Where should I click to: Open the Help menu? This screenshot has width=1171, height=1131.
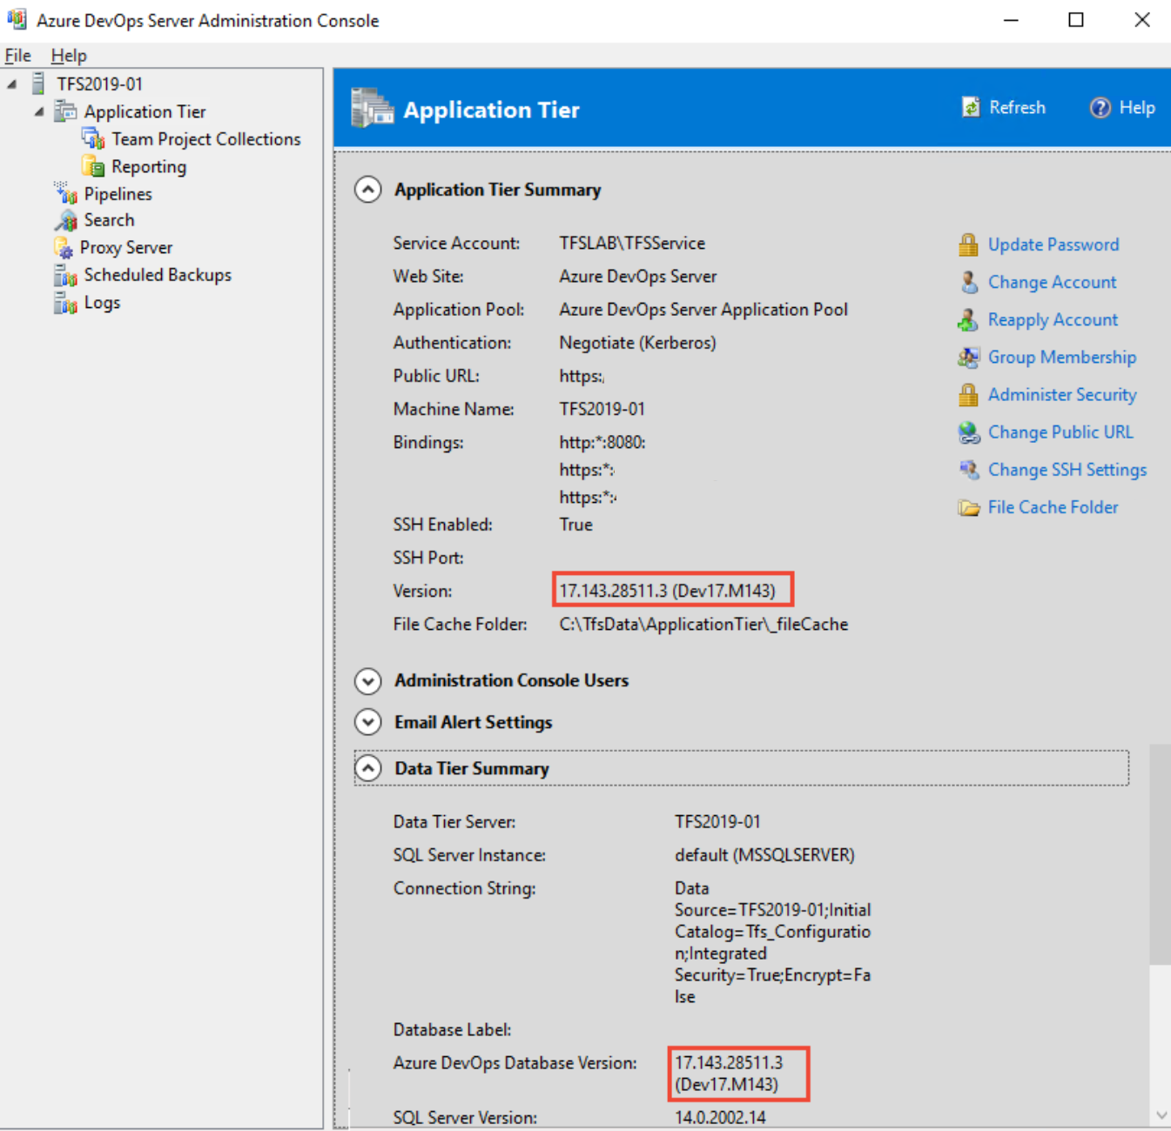[x=69, y=55]
